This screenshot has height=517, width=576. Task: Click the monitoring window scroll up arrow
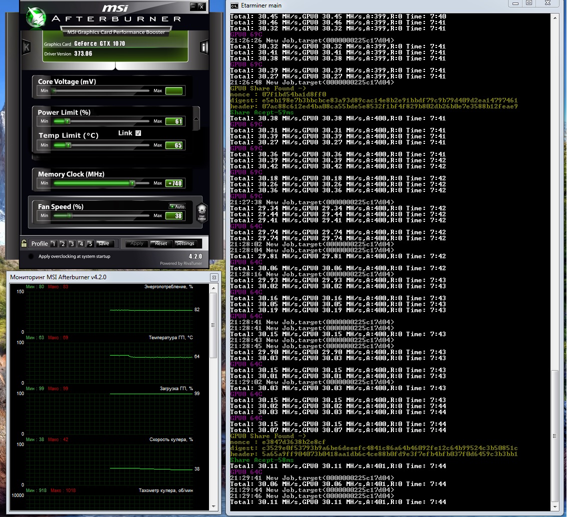click(x=213, y=288)
